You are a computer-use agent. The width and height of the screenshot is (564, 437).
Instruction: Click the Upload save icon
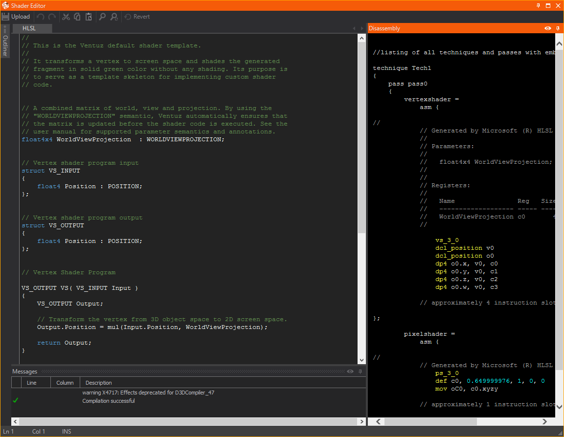pyautogui.click(x=6, y=17)
